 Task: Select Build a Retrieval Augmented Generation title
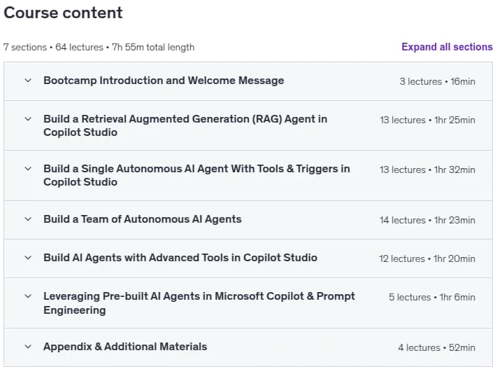click(x=185, y=125)
